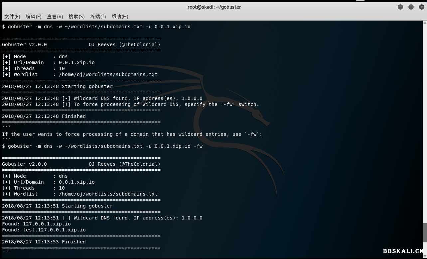The width and height of the screenshot is (427, 259).
Task: Close the terminal window
Action: (421, 7)
